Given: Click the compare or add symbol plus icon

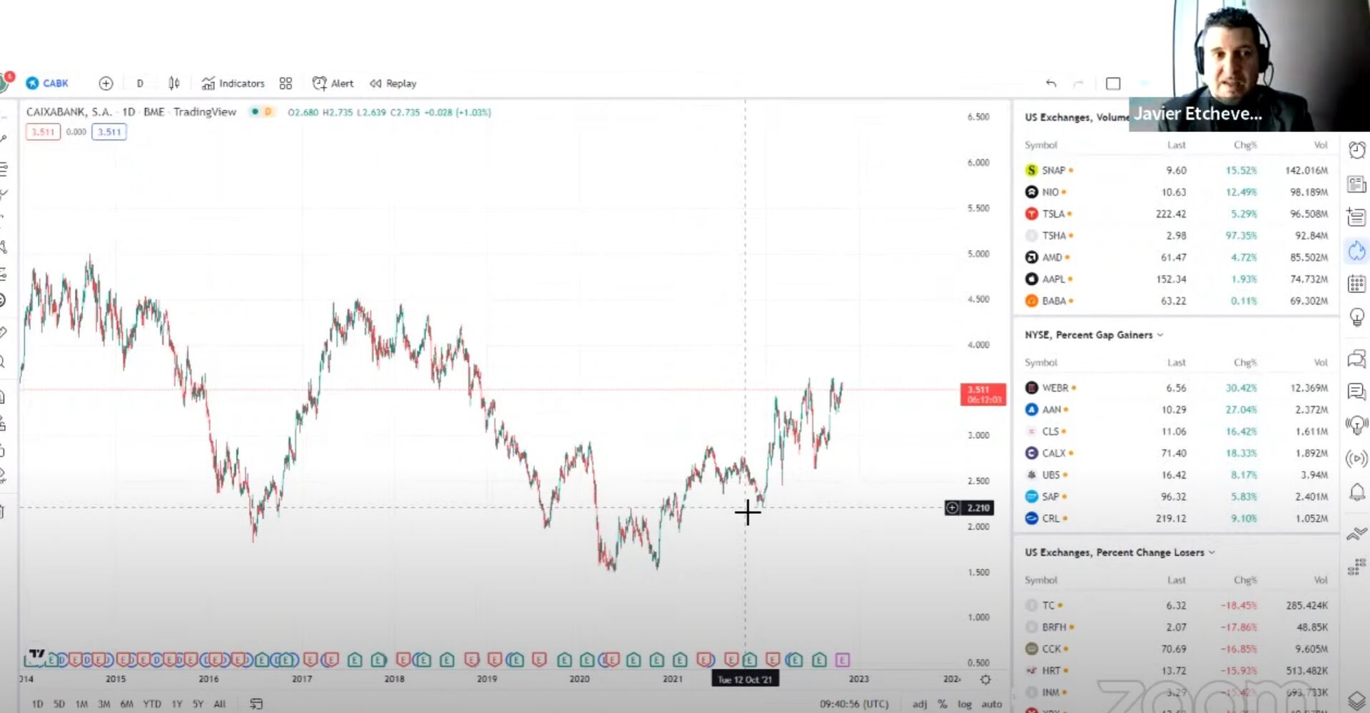Looking at the screenshot, I should (x=106, y=83).
